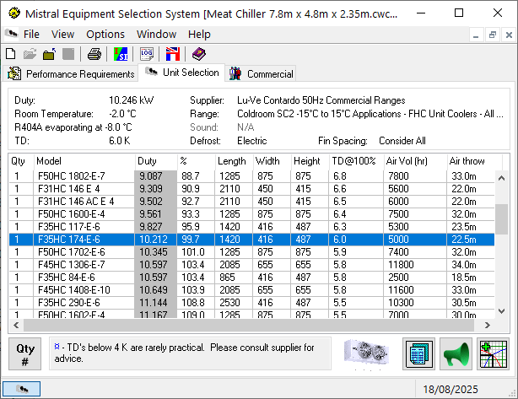
Task: Click the list's scroll down arrow
Action: point(501,310)
